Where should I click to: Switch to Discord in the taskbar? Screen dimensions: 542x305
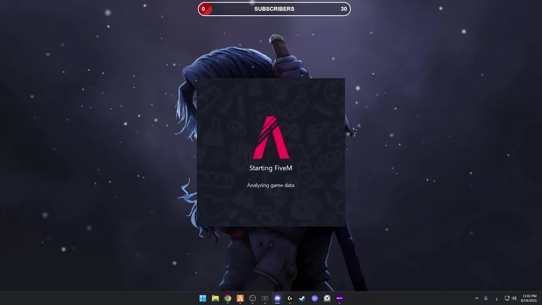point(277,298)
